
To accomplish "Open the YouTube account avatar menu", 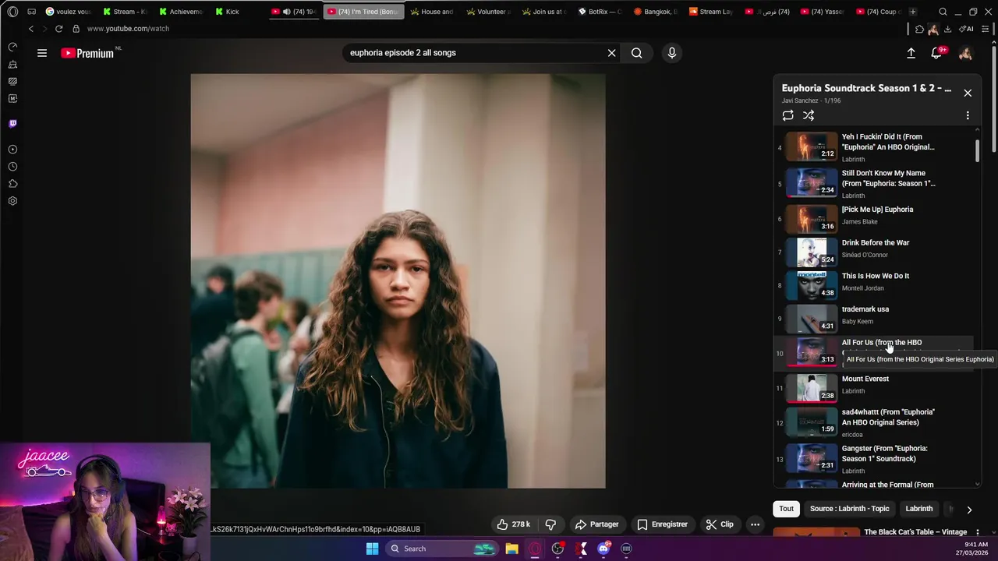I will (x=965, y=53).
